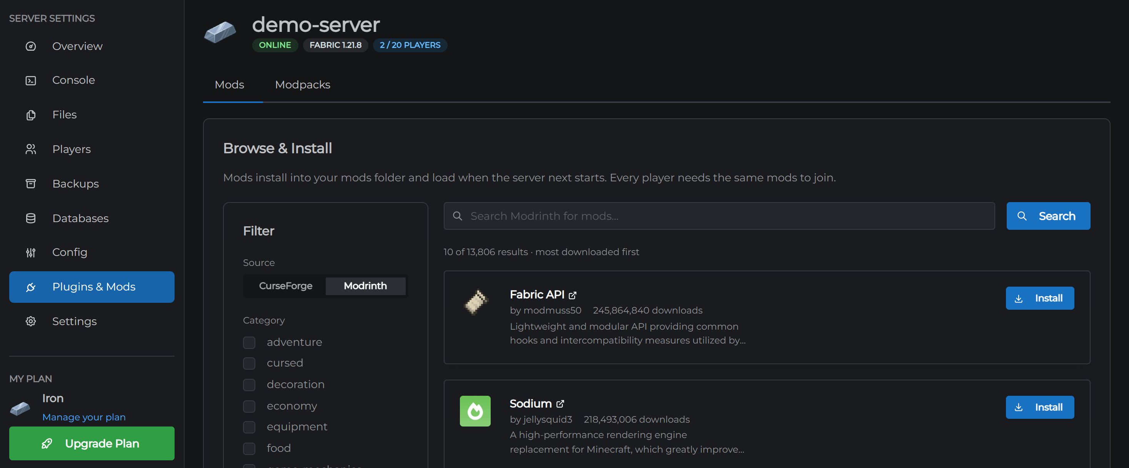Viewport: 1129px width, 468px height.
Task: Open Databases section
Action: pyautogui.click(x=92, y=218)
